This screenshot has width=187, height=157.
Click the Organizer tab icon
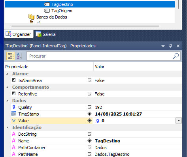tap(8, 34)
